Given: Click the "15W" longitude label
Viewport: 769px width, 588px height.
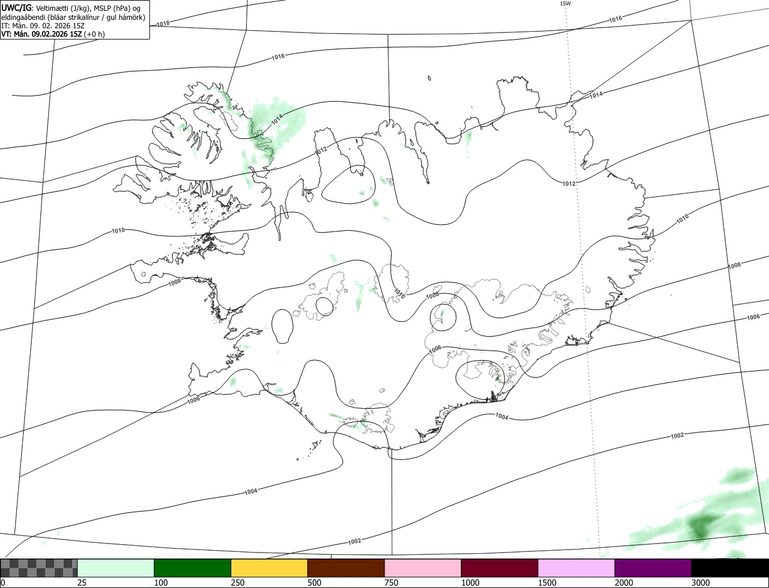Looking at the screenshot, I should [565, 4].
